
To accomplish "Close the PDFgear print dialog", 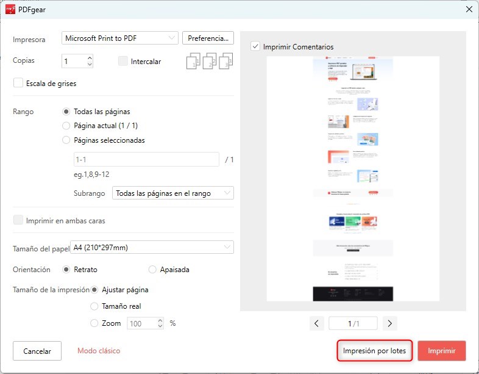I will 469,10.
